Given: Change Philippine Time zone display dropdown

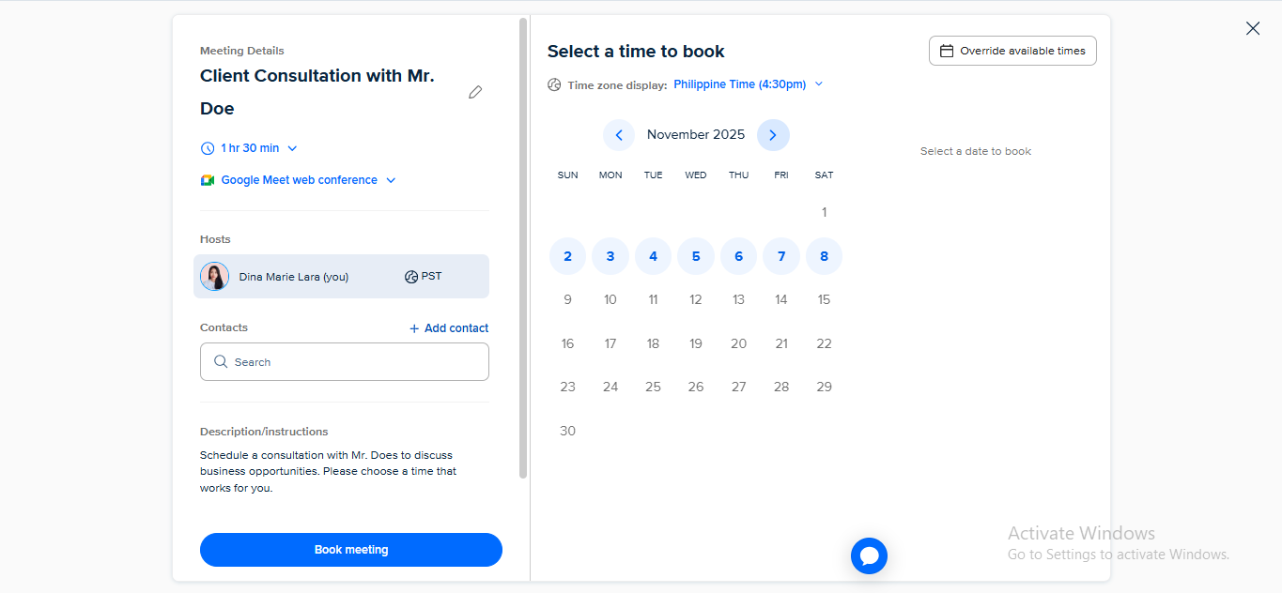Looking at the screenshot, I should click(x=748, y=84).
